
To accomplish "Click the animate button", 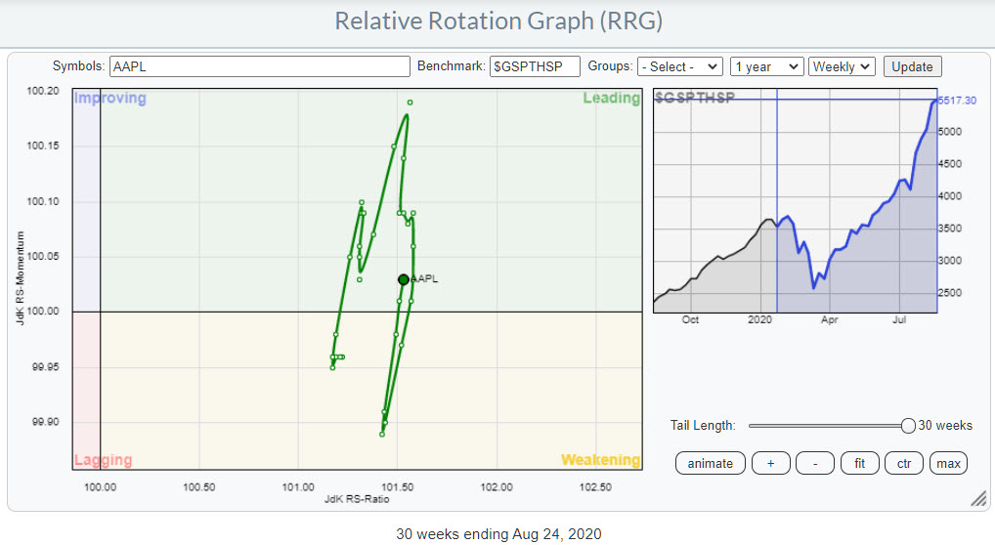I will [x=710, y=463].
